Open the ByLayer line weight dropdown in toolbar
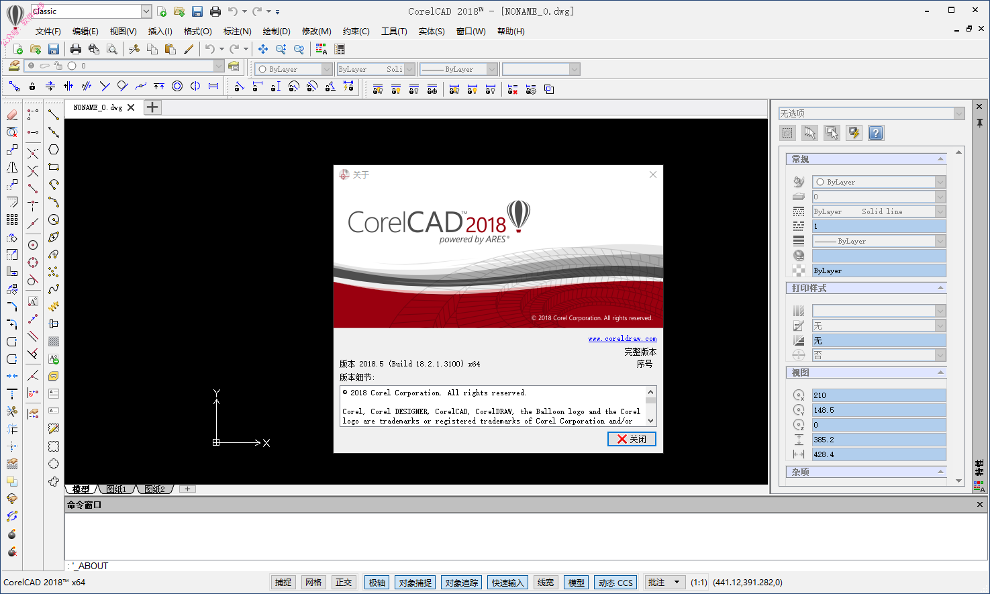This screenshot has width=990, height=594. coord(492,69)
